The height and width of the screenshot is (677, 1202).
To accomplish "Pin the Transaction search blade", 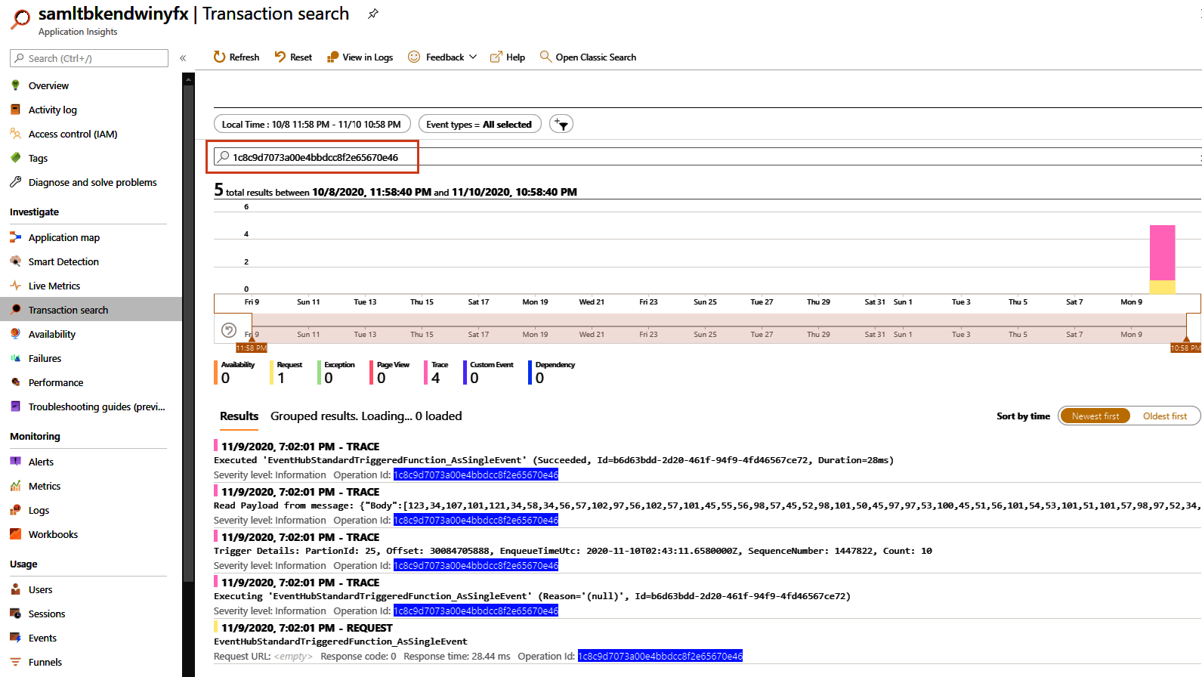I will 373,14.
